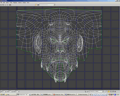Click the UV coordinates button

tap(38, 5)
